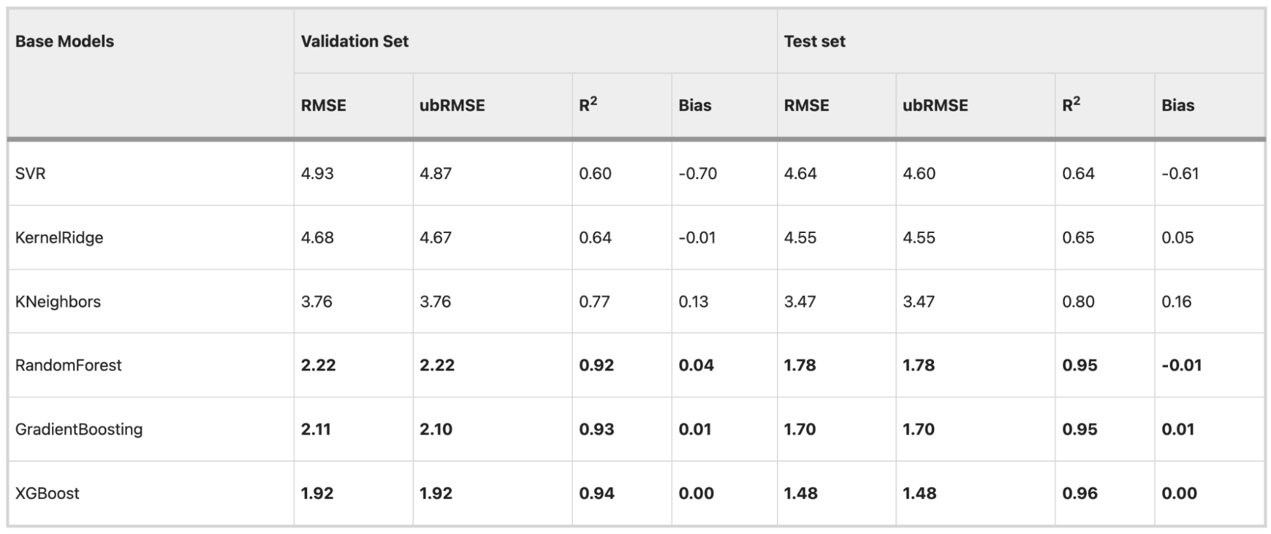Select the test set Bias header
Viewport: 1271px width, 534px height.
click(1178, 105)
